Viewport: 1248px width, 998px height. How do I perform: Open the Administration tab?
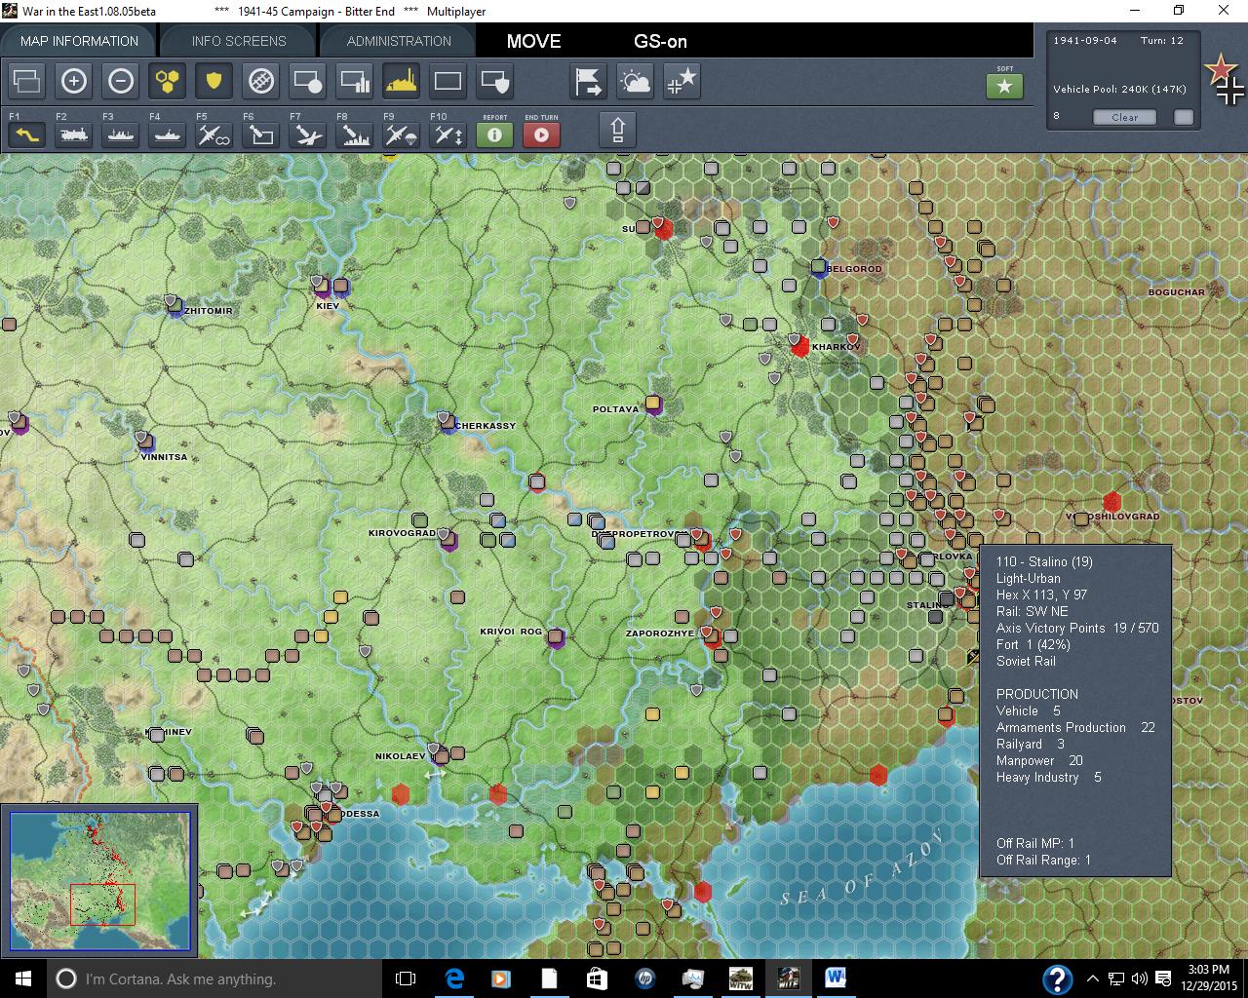coord(399,41)
